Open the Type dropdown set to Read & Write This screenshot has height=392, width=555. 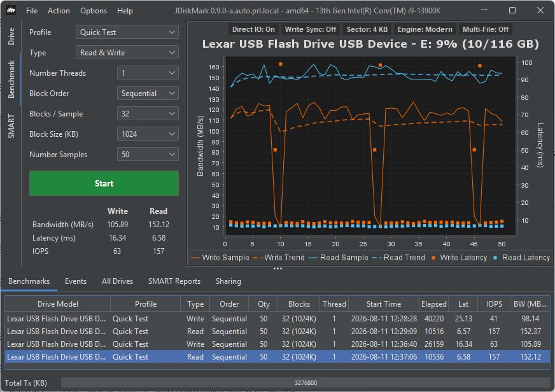pos(127,53)
